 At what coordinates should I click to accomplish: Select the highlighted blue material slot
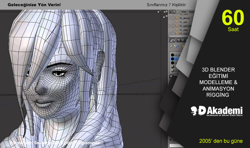coord(175,59)
